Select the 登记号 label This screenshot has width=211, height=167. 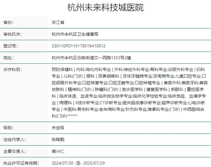pyautogui.click(x=11, y=46)
